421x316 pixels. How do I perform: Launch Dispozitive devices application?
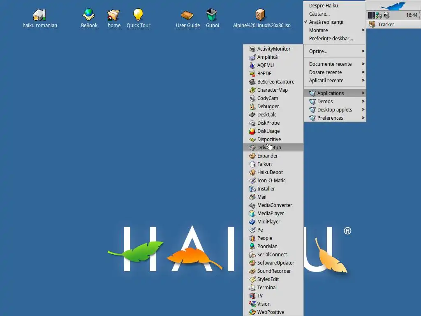point(273,139)
